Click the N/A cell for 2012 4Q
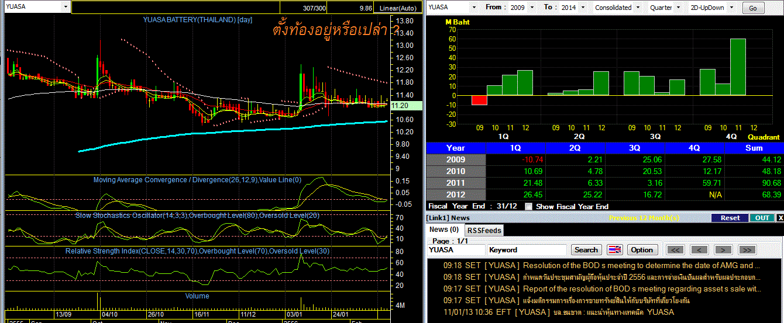784x323 pixels. point(694,195)
